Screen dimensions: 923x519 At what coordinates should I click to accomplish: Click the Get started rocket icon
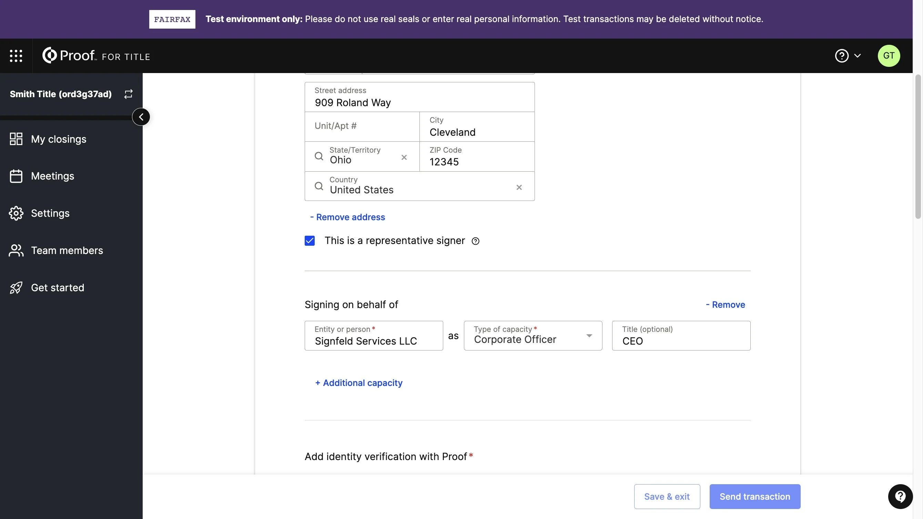(16, 288)
